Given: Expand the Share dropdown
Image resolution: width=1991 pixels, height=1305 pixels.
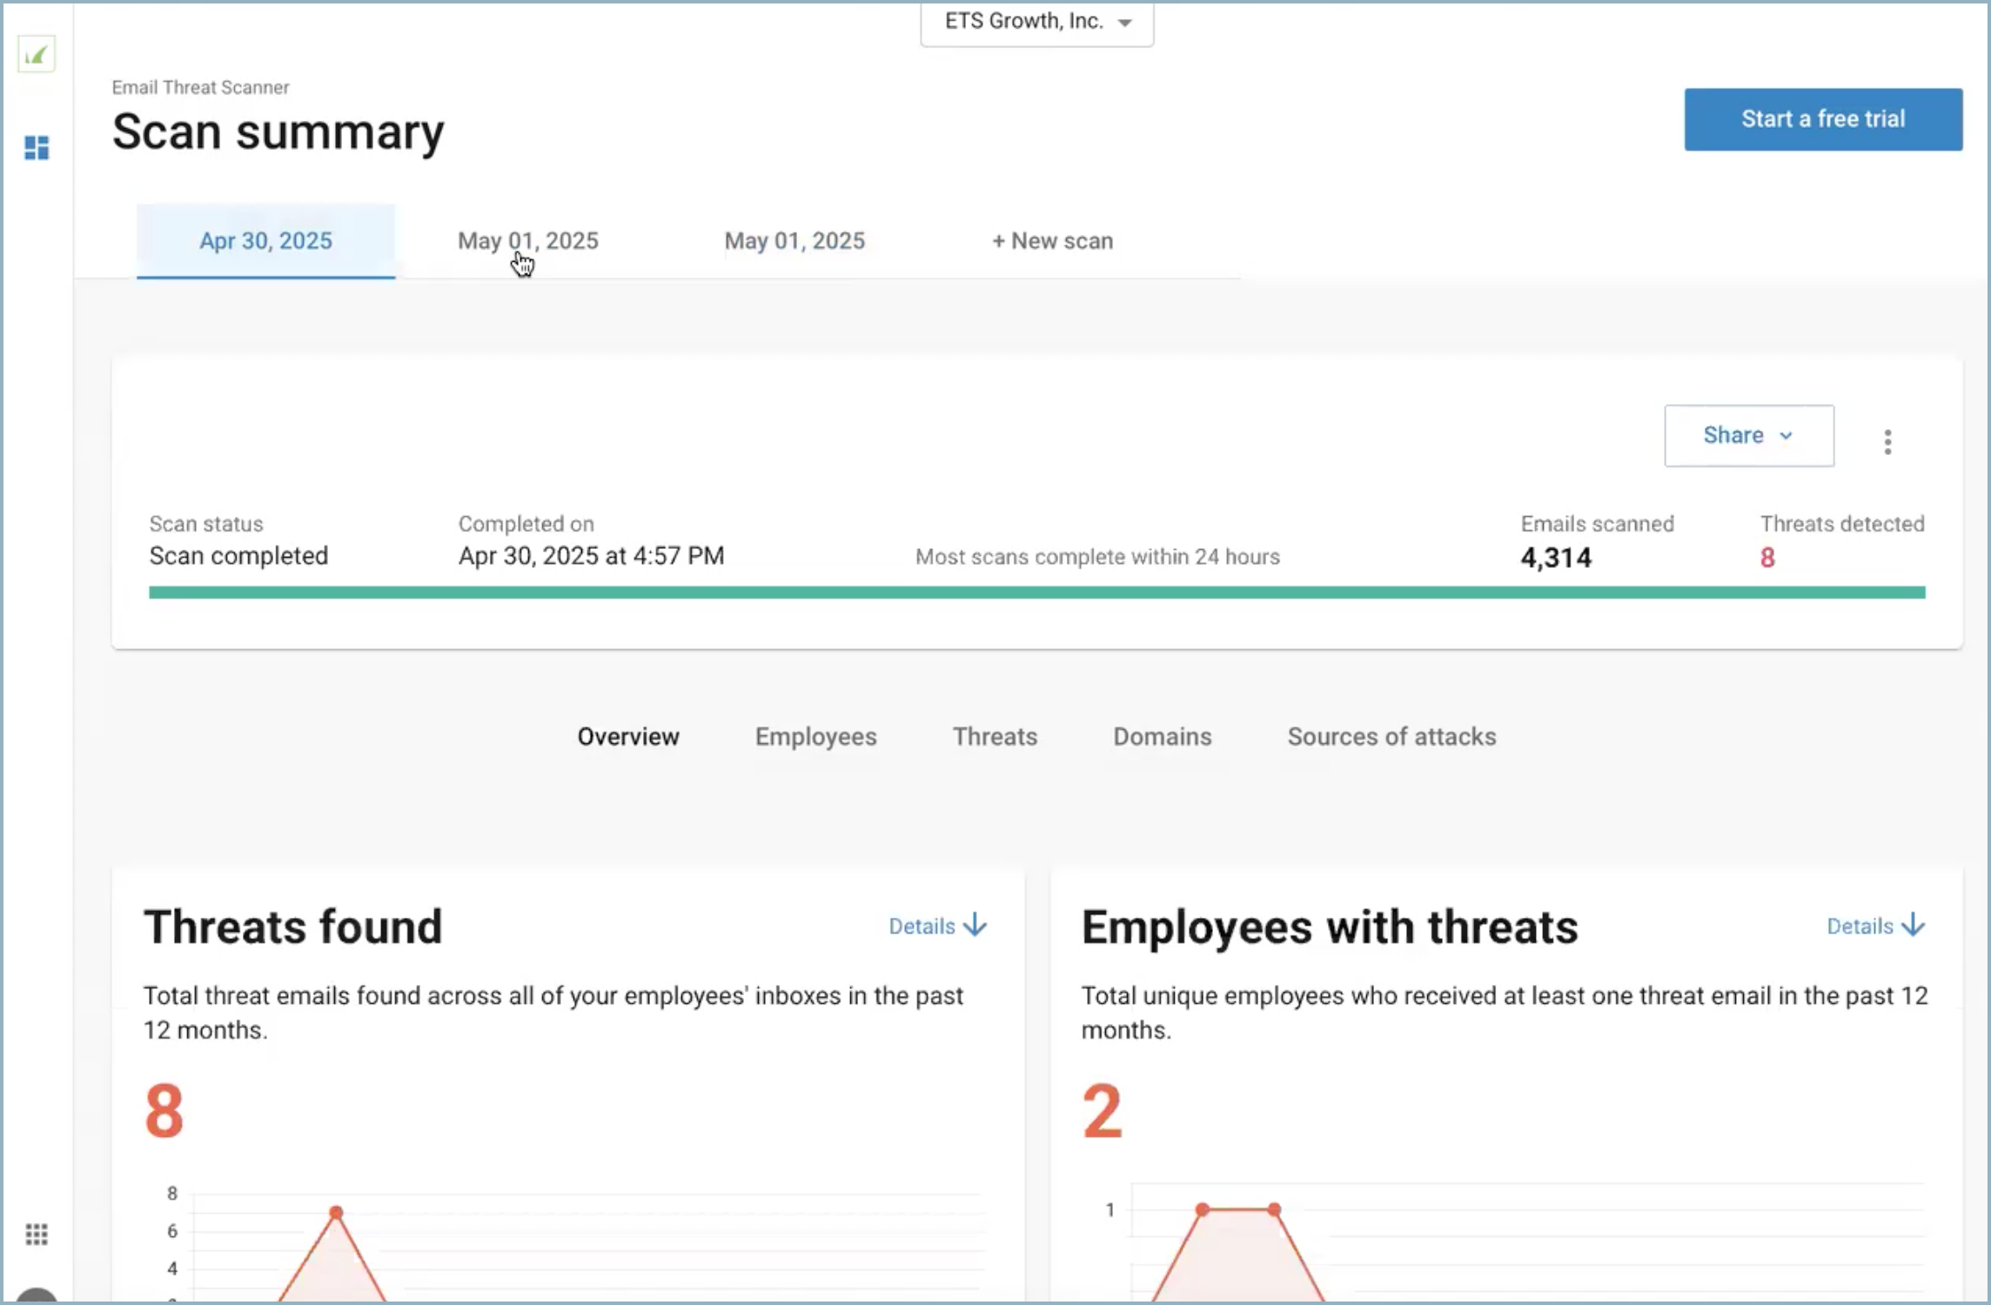Looking at the screenshot, I should tap(1749, 435).
